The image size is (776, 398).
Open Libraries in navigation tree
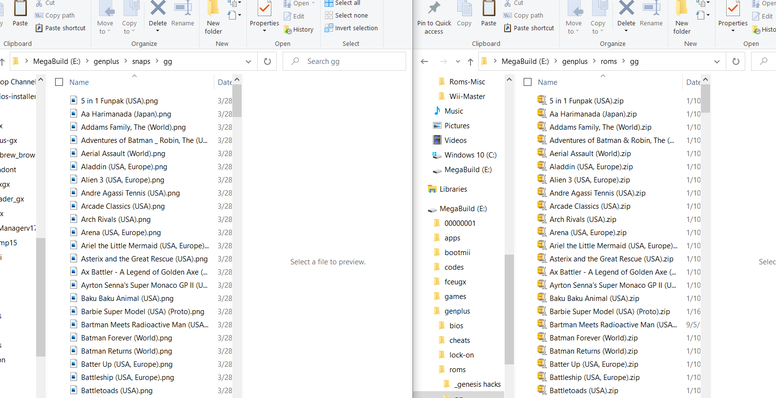pyautogui.click(x=448, y=189)
